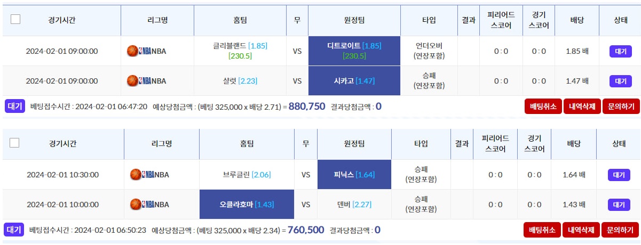641x245 pixels.
Task: Select highlighted 시카고 [1.47] away team cell
Action: (x=354, y=81)
